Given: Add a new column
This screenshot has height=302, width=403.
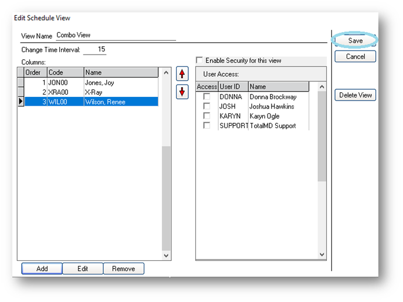Looking at the screenshot, I should [x=42, y=269].
